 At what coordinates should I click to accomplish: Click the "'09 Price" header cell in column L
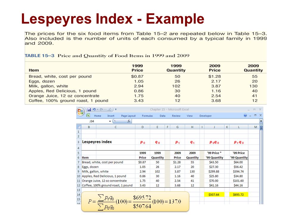[x=239, y=153]
